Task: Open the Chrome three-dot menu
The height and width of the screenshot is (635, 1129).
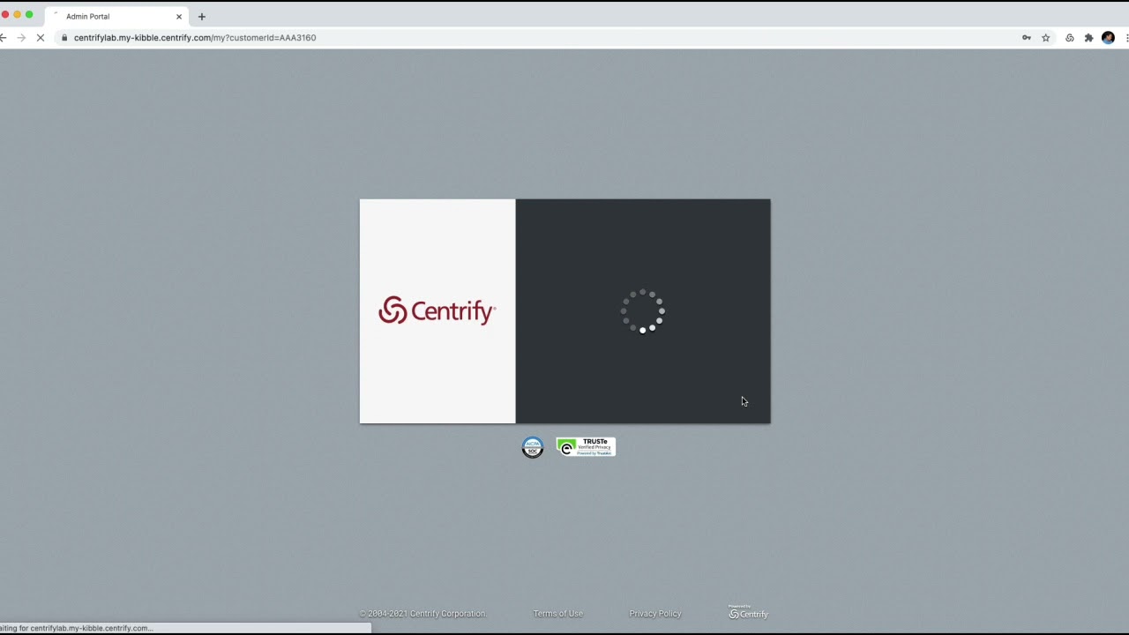Action: tap(1126, 38)
